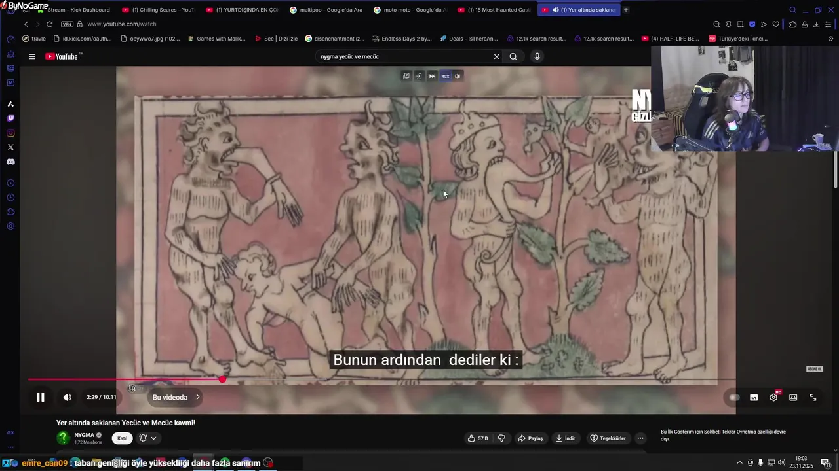Image resolution: width=839 pixels, height=471 pixels.
Task: Open video player settings gear
Action: point(773,397)
